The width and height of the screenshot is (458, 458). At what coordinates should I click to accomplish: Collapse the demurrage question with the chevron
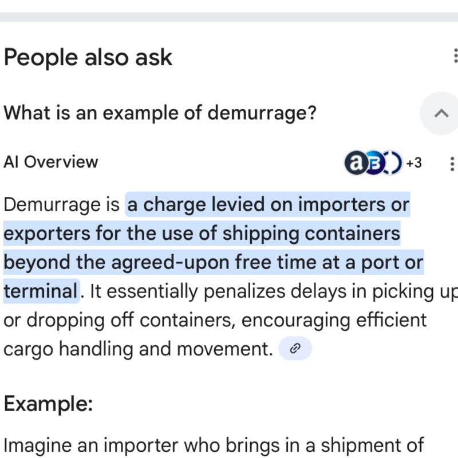(x=440, y=113)
